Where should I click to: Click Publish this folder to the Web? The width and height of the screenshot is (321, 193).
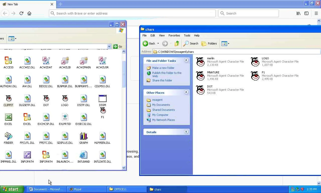(167, 74)
